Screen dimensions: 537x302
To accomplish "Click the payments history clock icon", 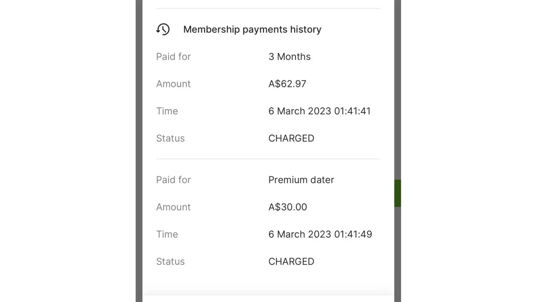I will 163,29.
